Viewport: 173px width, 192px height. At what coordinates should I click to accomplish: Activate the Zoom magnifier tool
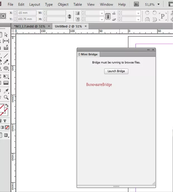click(6, 98)
